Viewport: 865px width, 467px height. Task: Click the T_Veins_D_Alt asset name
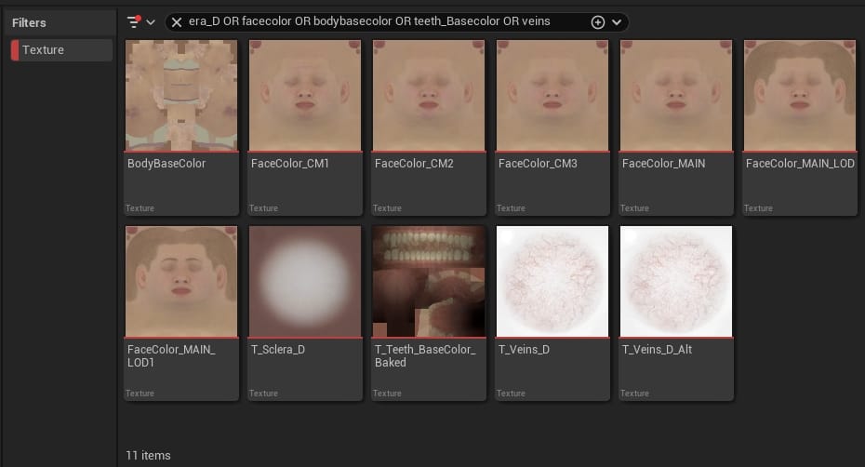[x=657, y=350]
